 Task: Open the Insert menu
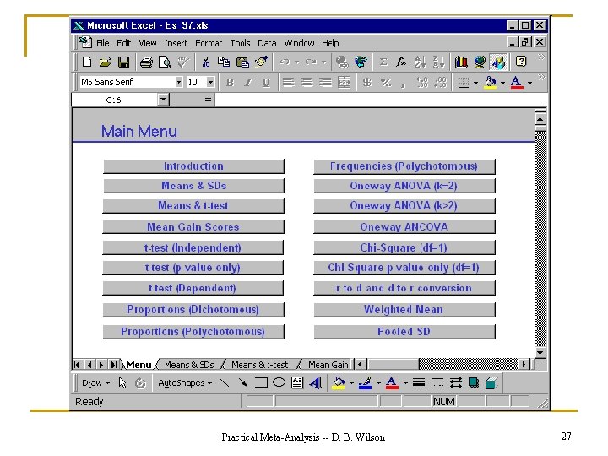click(x=176, y=43)
